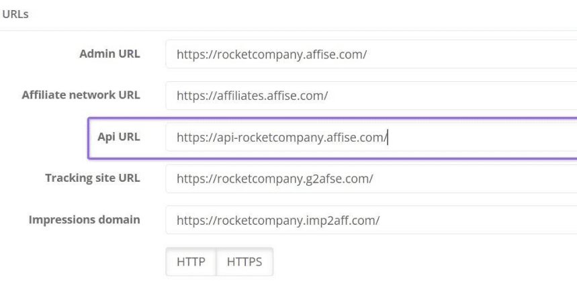Image resolution: width=577 pixels, height=304 pixels.
Task: Select the Impressions domain input box
Action: (x=371, y=220)
